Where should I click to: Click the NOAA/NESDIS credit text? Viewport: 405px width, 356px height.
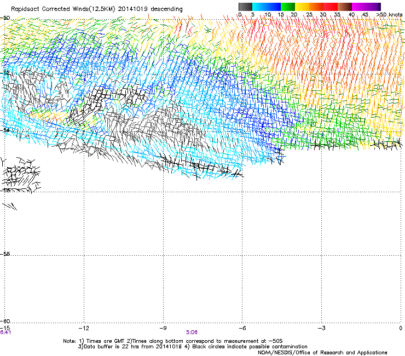click(322, 353)
